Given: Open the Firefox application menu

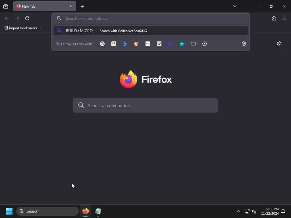Looking at the screenshot, I should pyautogui.click(x=284, y=18).
